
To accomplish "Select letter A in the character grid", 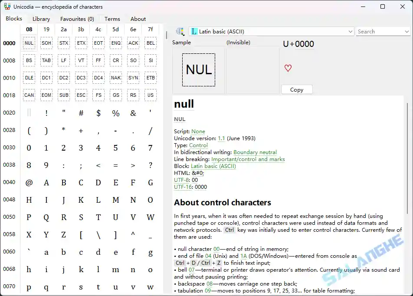I will [46, 182].
